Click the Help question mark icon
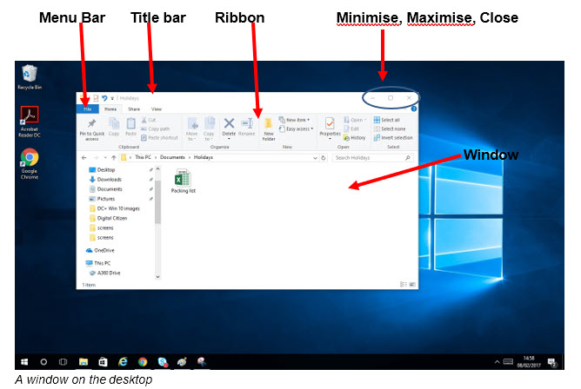Screen dimensions: 581x389 tap(414, 109)
